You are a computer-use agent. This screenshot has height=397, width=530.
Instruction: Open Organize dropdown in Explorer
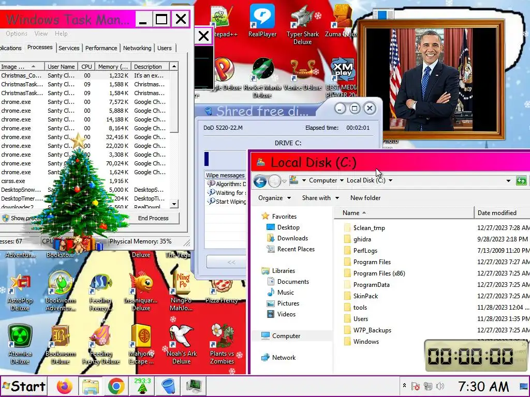pos(274,198)
